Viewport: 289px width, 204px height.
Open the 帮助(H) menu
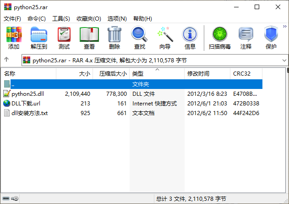[x=142, y=19]
